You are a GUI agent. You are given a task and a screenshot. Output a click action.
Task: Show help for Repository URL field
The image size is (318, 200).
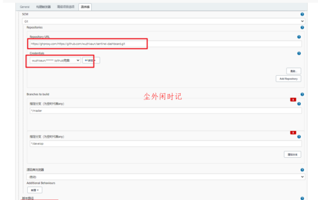pos(299,37)
